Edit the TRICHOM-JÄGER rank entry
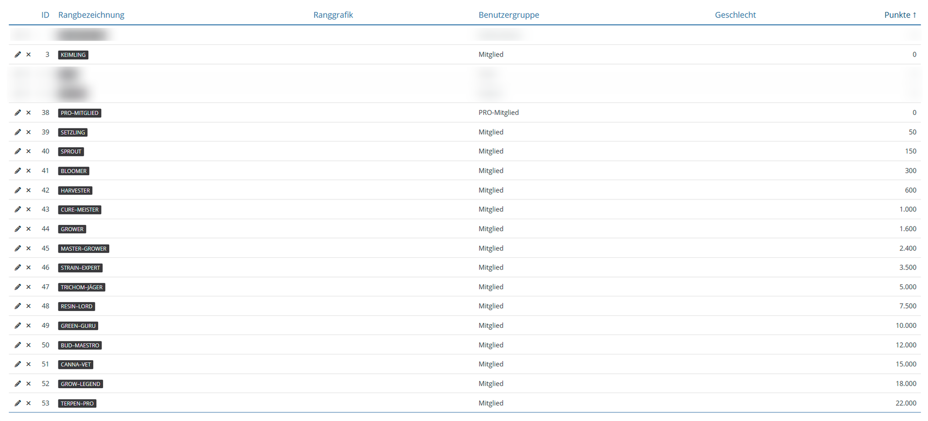Screen dimensions: 928x421 click(x=18, y=287)
